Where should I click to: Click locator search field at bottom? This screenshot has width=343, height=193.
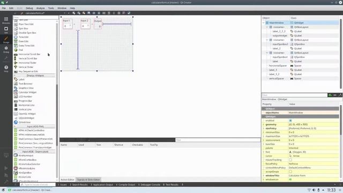click(38, 184)
